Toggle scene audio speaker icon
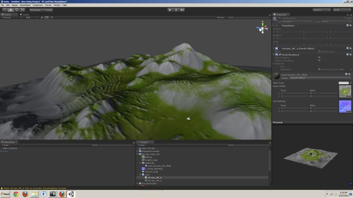Image resolution: width=353 pixels, height=198 pixels. coord(52,18)
